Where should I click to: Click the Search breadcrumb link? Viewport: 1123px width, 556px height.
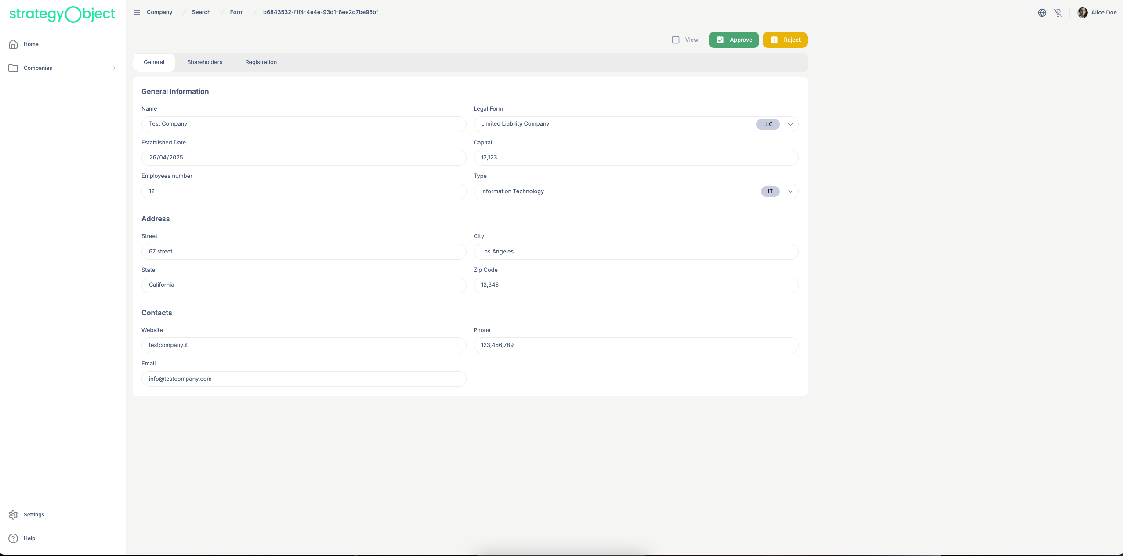[x=201, y=12]
